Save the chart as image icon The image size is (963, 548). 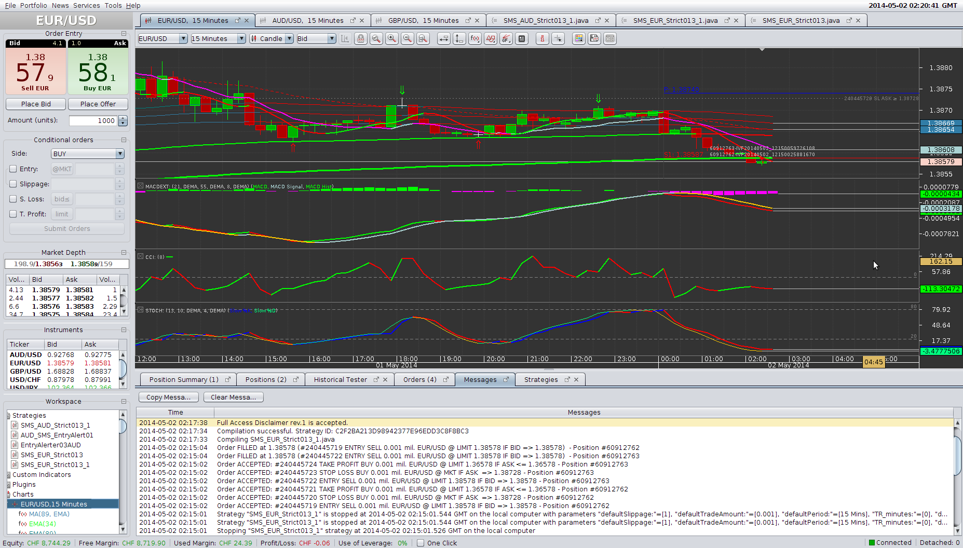(594, 38)
